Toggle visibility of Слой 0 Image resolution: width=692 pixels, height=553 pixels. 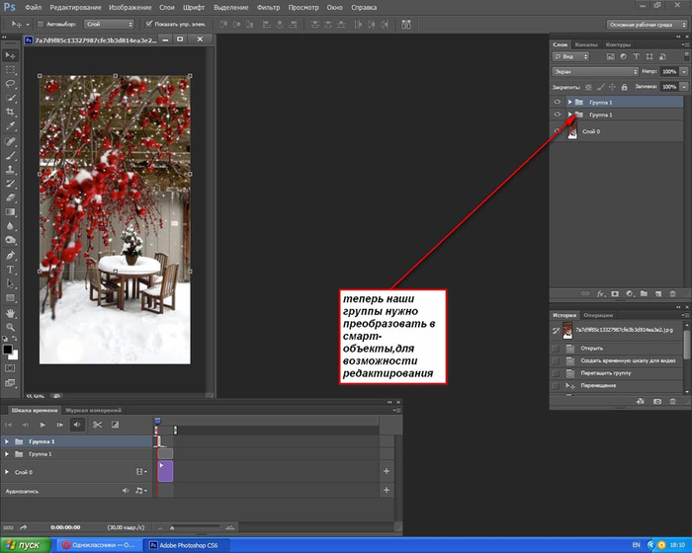(x=558, y=131)
